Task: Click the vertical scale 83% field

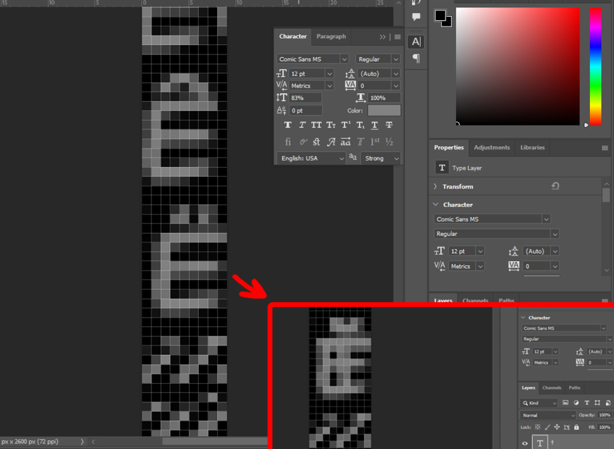Action: pyautogui.click(x=305, y=98)
